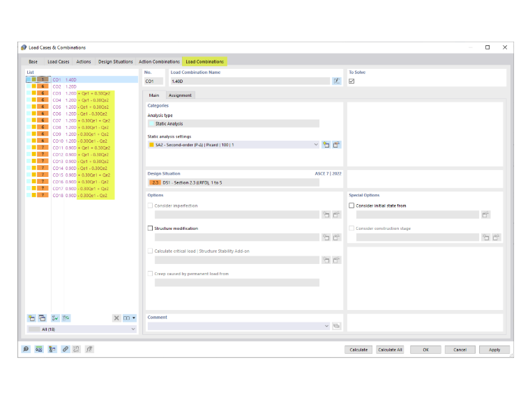Select CO11 row in the list
Viewport: 530px width, 397px height.
click(x=82, y=148)
